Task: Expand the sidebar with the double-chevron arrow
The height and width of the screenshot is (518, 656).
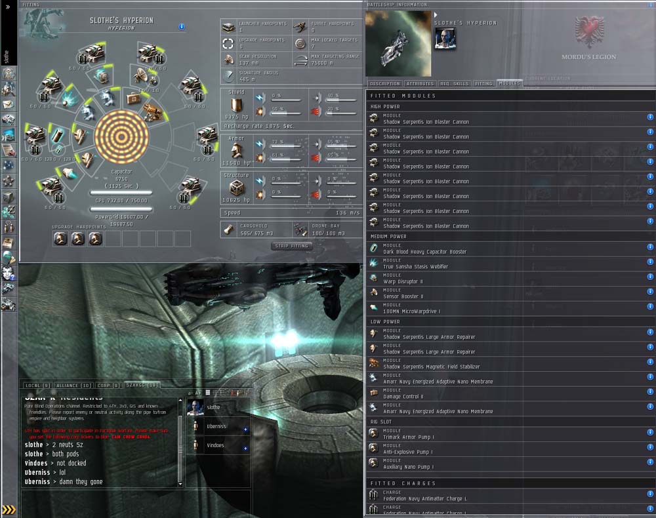Action: (8, 7)
